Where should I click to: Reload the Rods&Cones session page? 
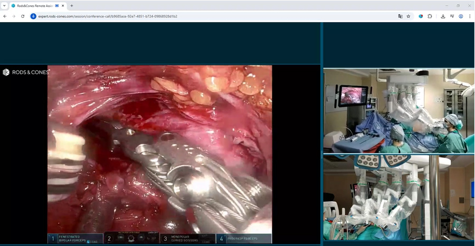[23, 16]
